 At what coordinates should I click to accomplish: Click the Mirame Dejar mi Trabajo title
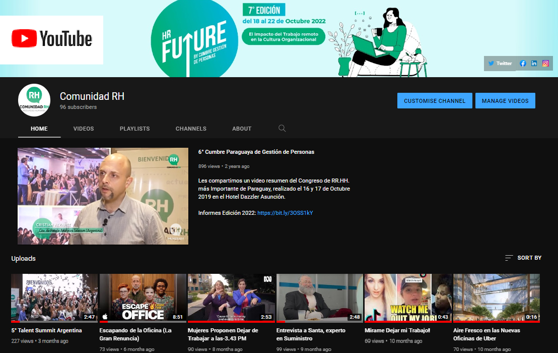click(x=397, y=330)
